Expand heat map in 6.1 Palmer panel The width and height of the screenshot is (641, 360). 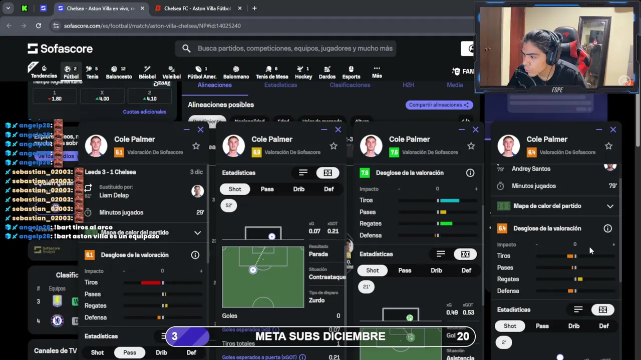pos(197,232)
